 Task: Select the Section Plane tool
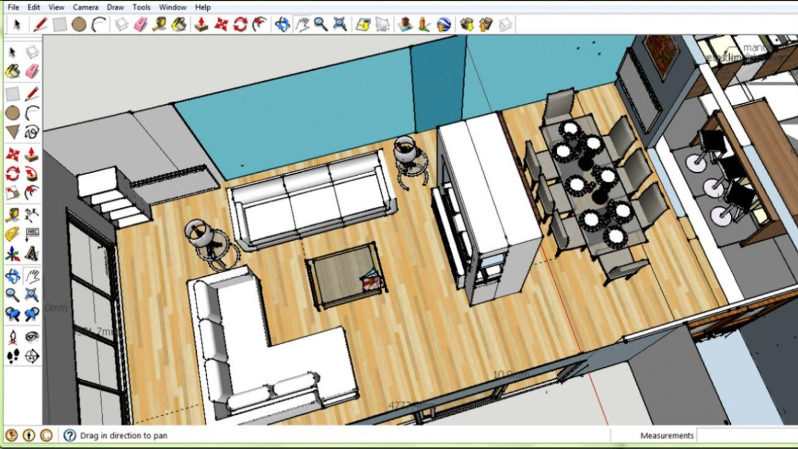(x=32, y=356)
